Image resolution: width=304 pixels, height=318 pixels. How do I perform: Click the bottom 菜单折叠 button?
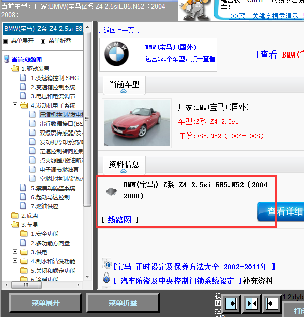(123, 303)
